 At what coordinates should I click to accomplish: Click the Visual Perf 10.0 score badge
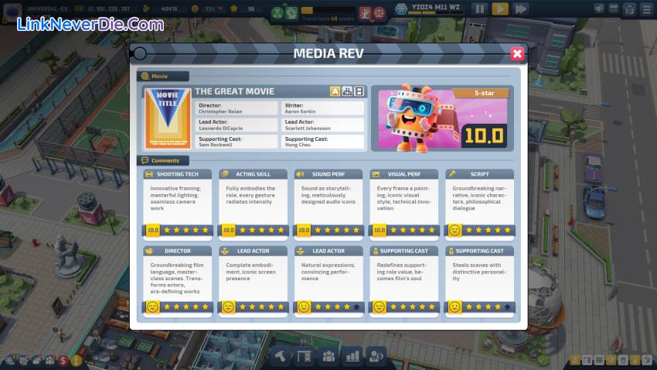coord(380,231)
